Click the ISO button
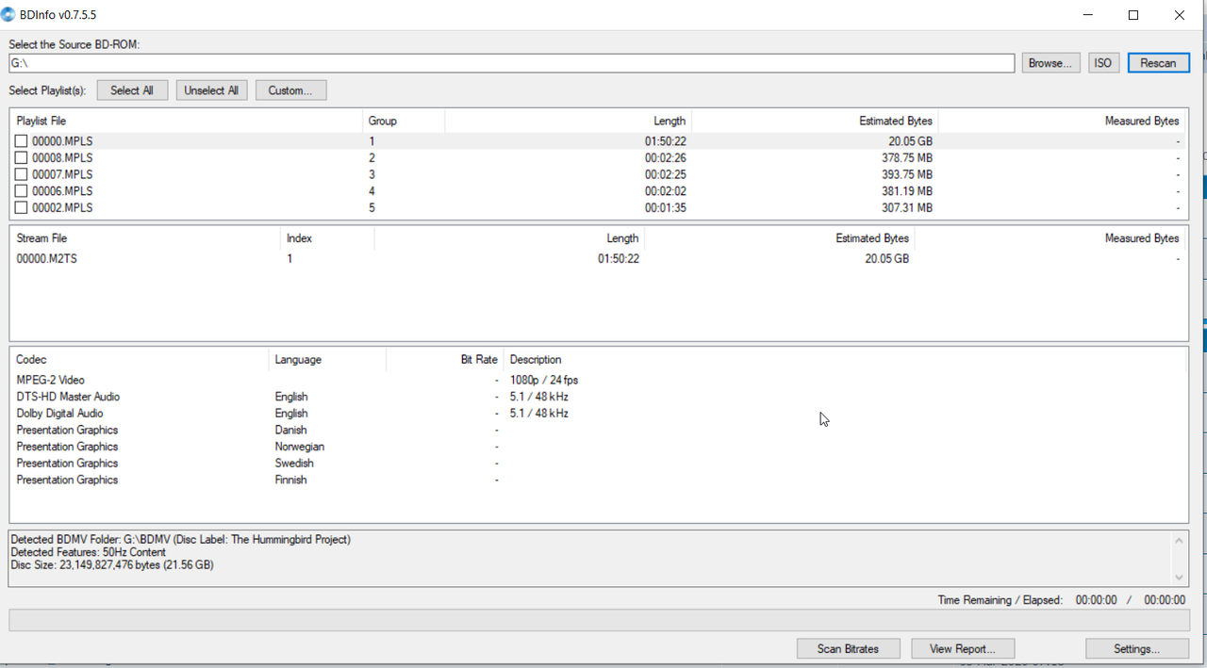Viewport: 1207px width, 668px height. coord(1103,63)
